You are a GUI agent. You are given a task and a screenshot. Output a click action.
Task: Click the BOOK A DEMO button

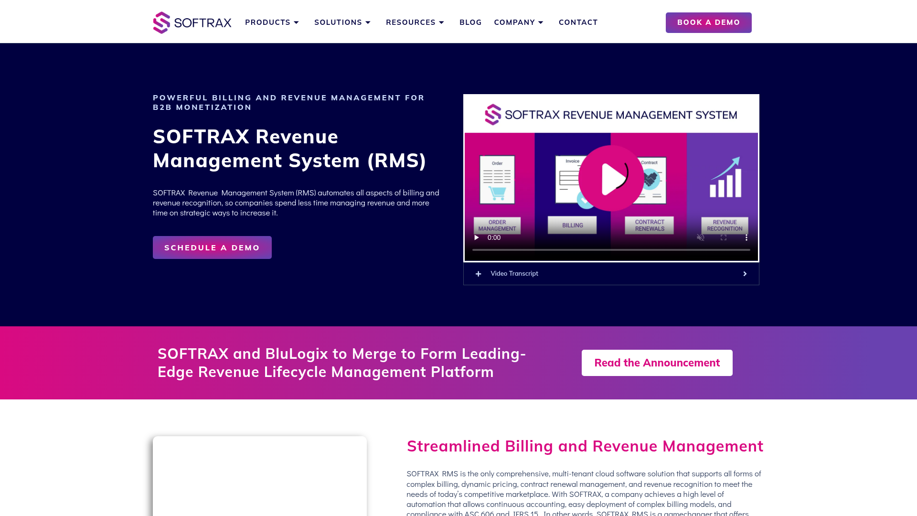[x=708, y=22]
